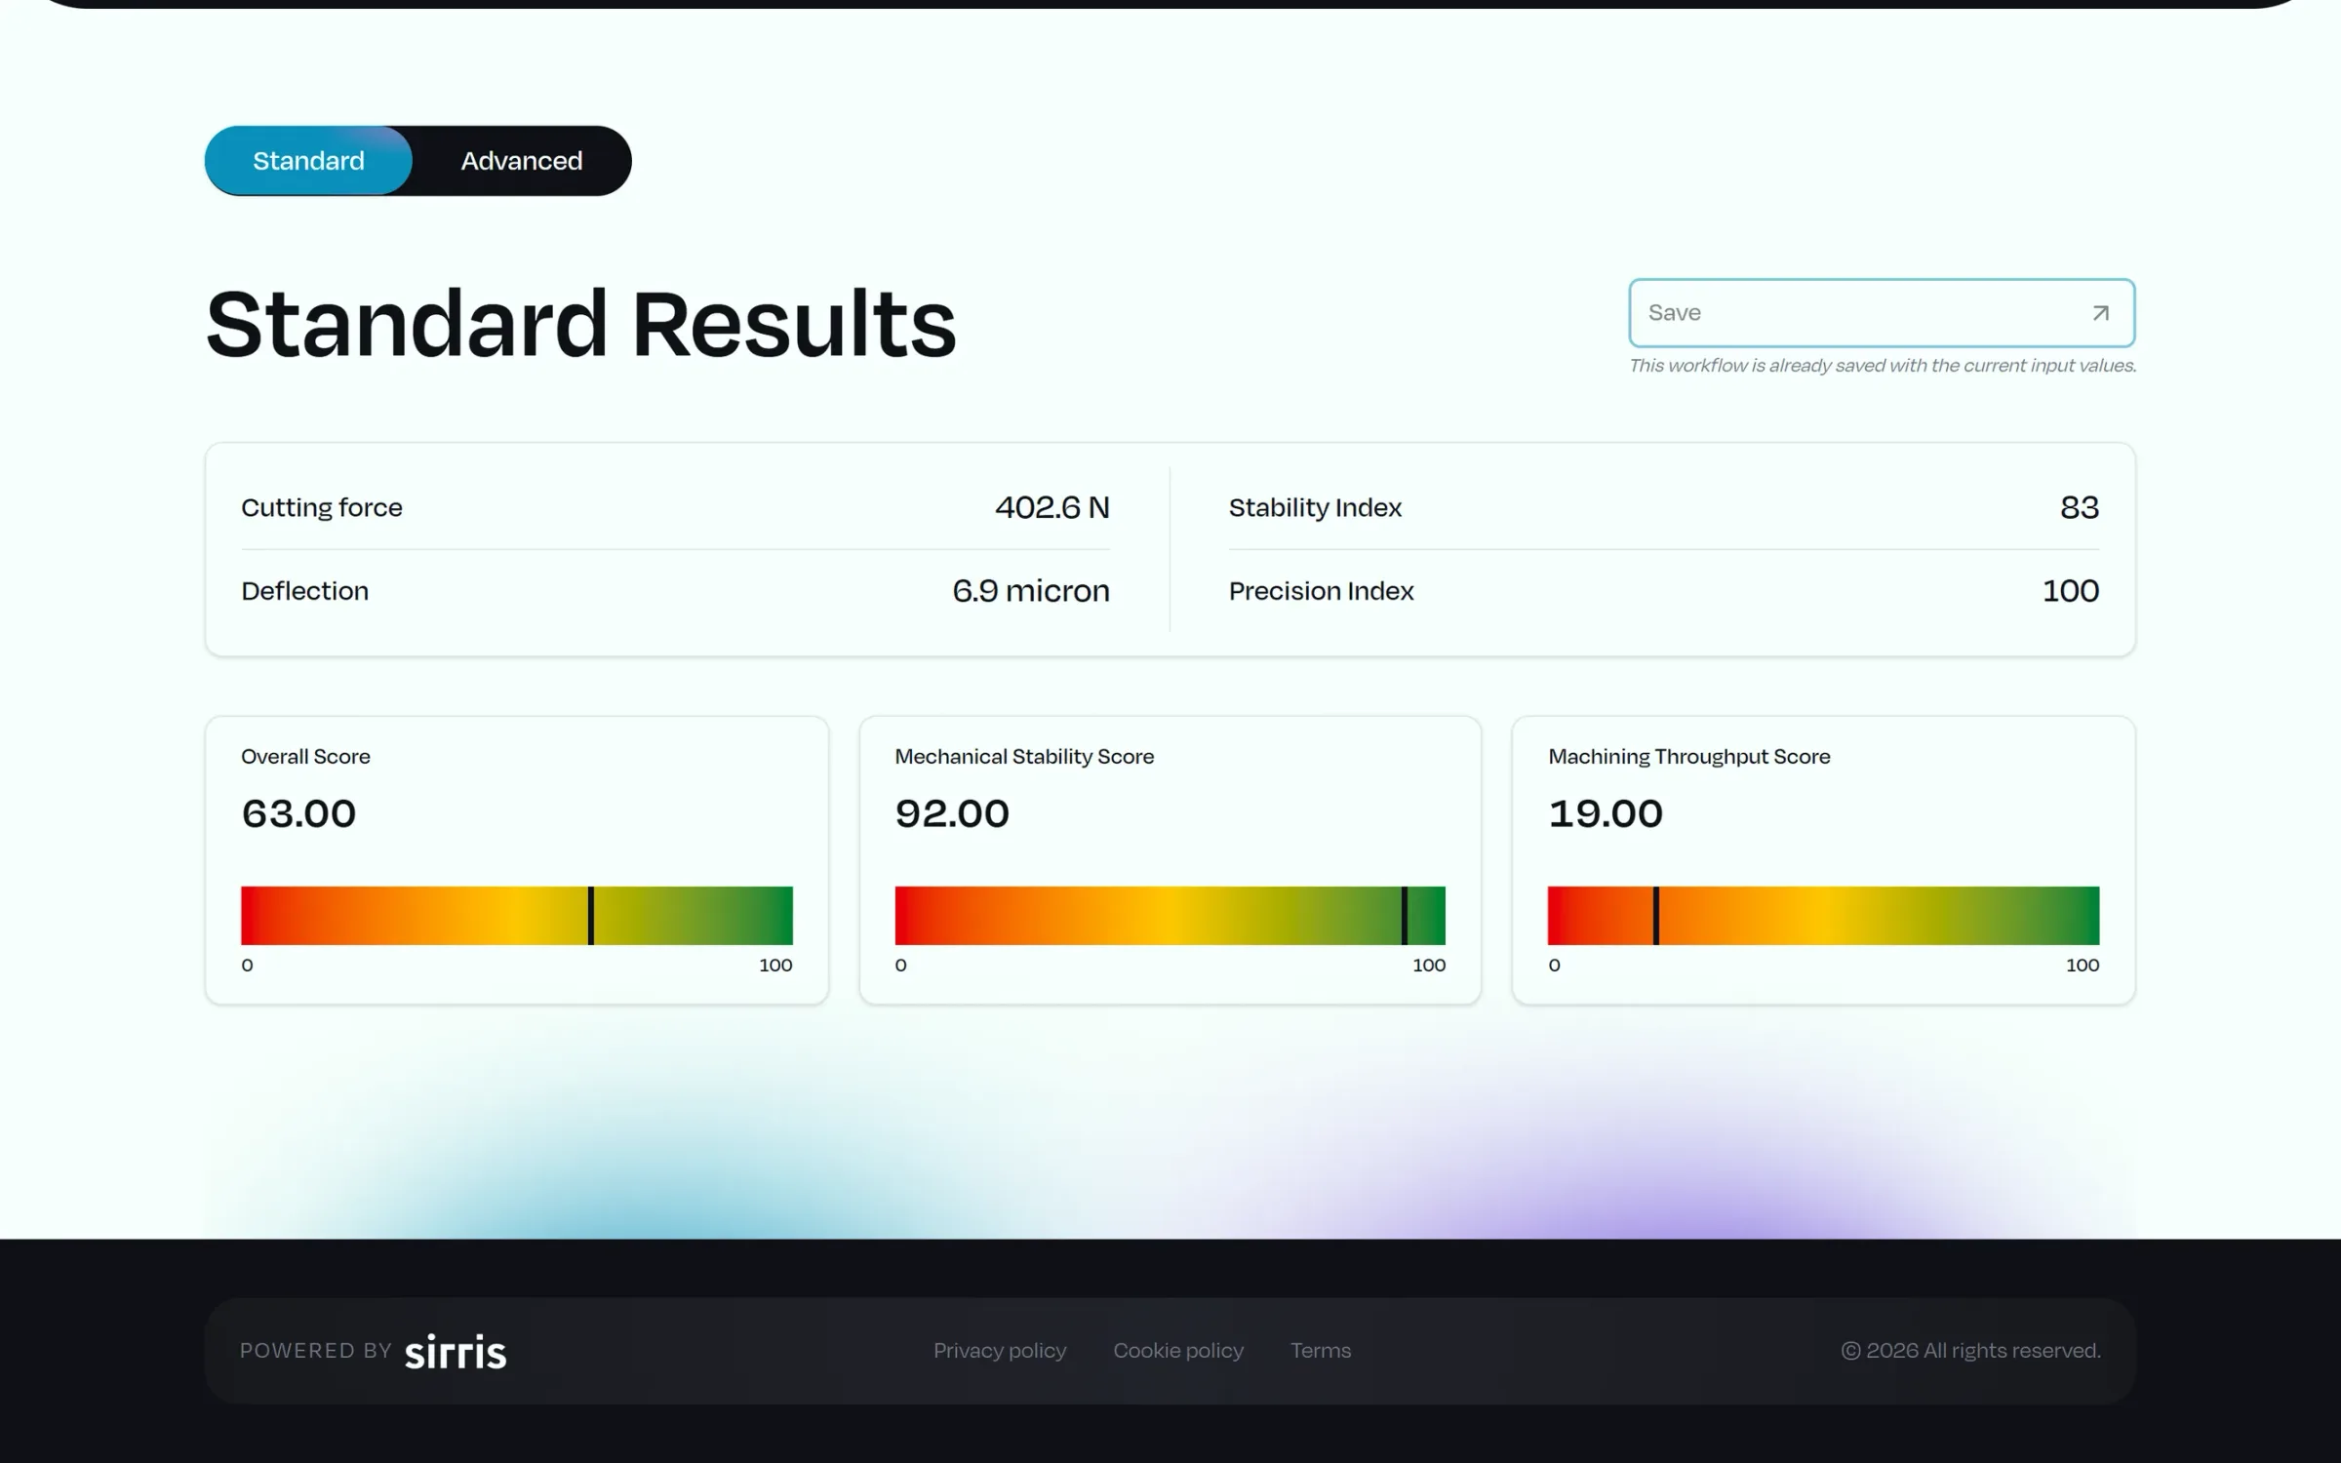Click the Machining Throughput value 19.00
Screen dimensions: 2341x1463
pyautogui.click(x=1606, y=813)
